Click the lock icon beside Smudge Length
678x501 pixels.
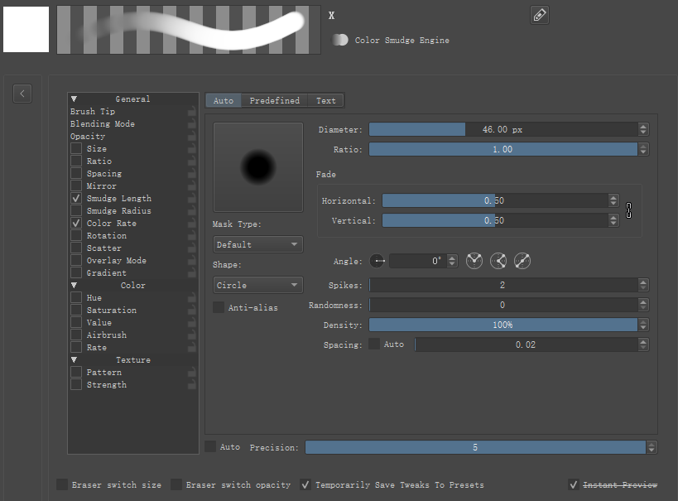point(191,199)
